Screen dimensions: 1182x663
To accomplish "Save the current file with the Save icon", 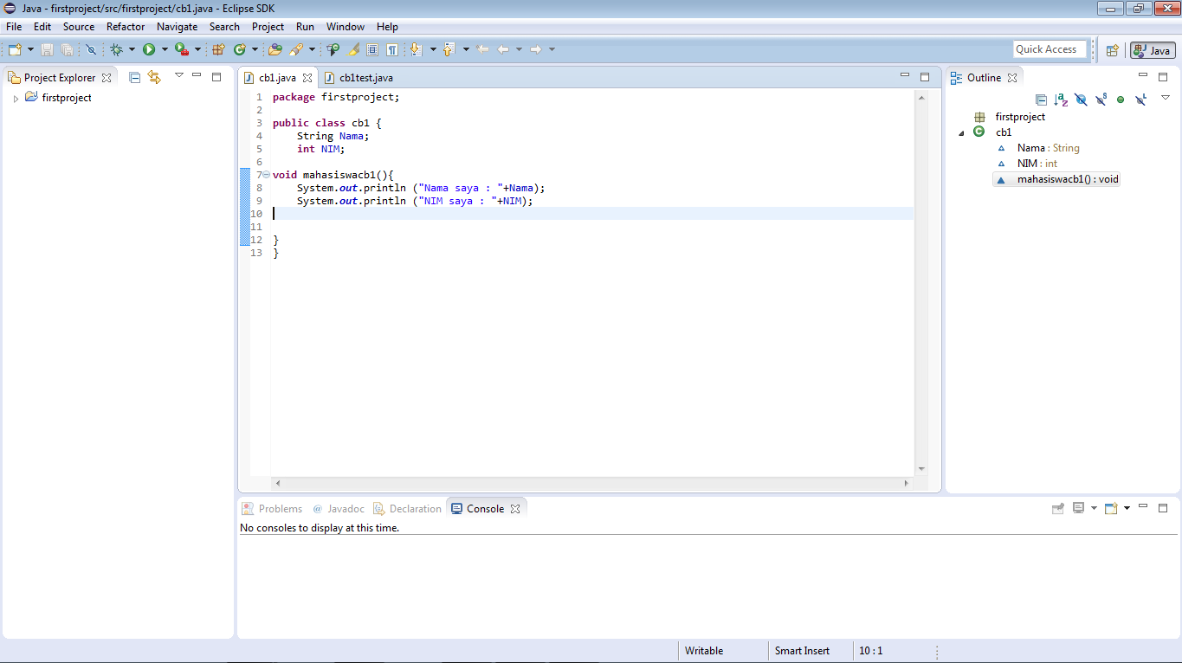I will pos(48,49).
